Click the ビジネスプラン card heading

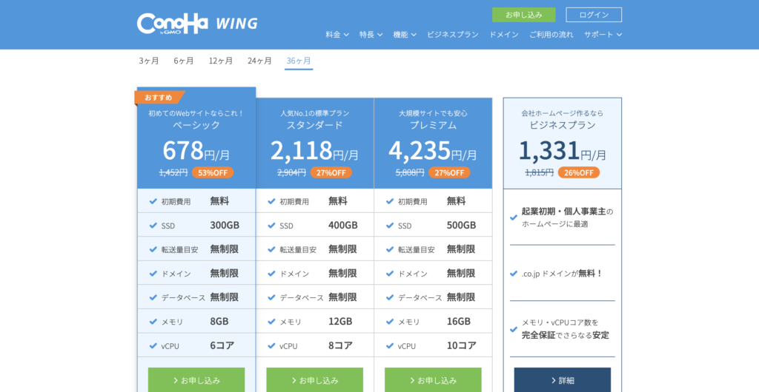point(563,126)
